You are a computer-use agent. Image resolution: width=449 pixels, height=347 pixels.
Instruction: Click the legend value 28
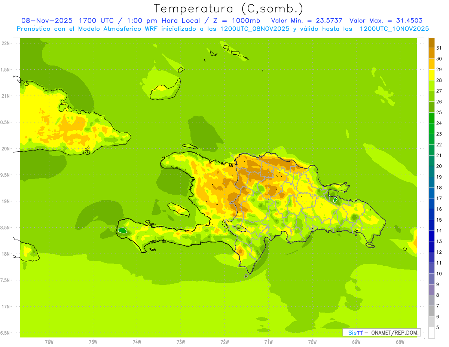pos(439,80)
